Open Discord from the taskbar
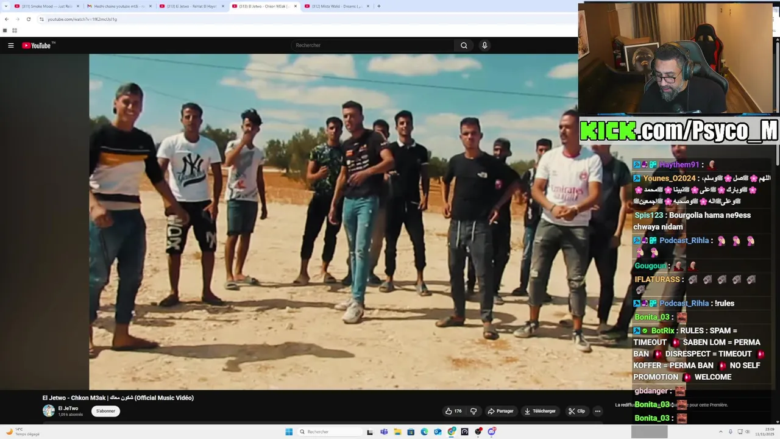The image size is (780, 439). pos(492,432)
